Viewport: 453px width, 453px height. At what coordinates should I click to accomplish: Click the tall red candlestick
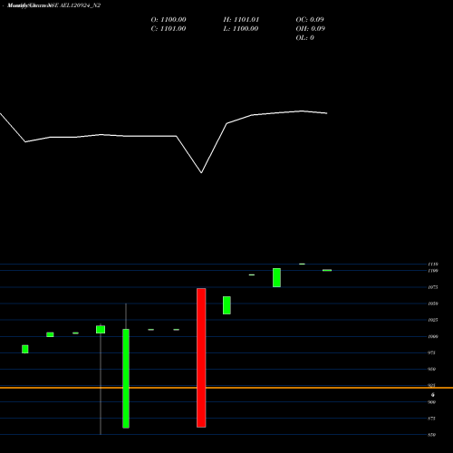(x=201, y=358)
